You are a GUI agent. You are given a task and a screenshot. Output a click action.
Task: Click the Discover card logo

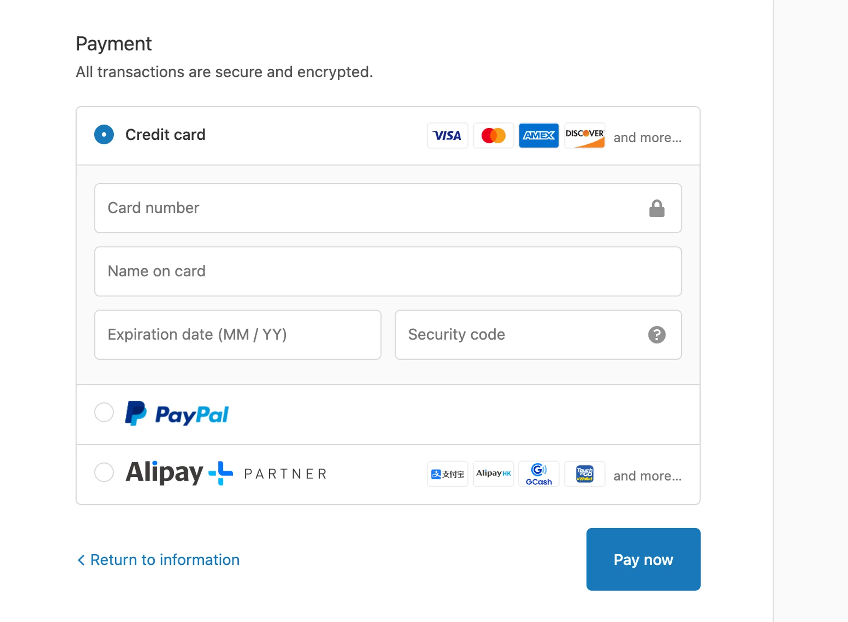585,135
